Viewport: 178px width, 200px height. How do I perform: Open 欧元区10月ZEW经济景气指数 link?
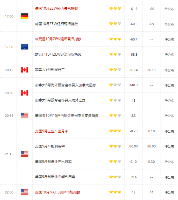coord(58,39)
